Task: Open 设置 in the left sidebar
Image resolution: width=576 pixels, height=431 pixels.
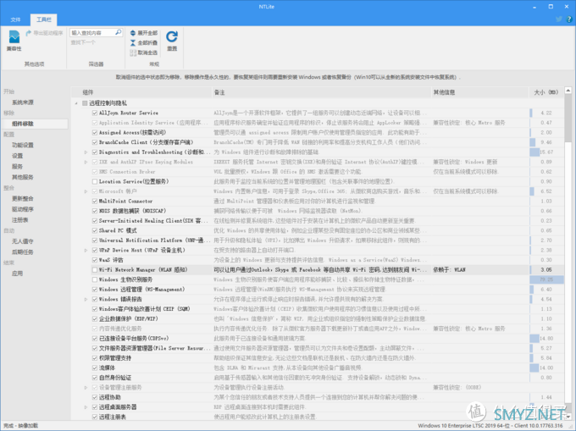Action: tap(17, 156)
